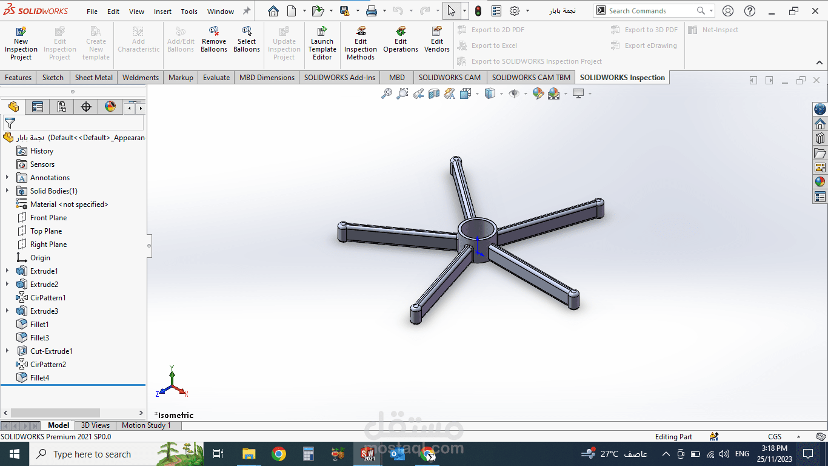Click the Home icon in top toolbar
Screen dimensions: 828x466
coord(273,11)
